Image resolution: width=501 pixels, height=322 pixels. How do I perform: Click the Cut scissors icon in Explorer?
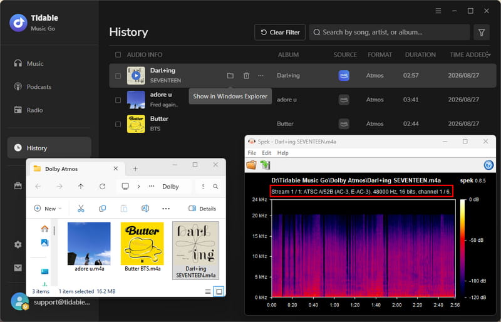81,209
